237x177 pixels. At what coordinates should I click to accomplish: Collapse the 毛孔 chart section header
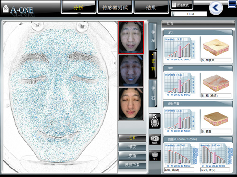click(198, 33)
